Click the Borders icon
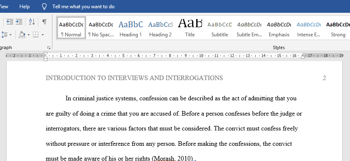This screenshot has width=350, height=161. 36,35
